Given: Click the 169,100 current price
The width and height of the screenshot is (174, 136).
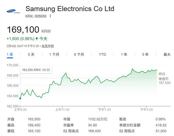Looking at the screenshot, I should 23,30.
